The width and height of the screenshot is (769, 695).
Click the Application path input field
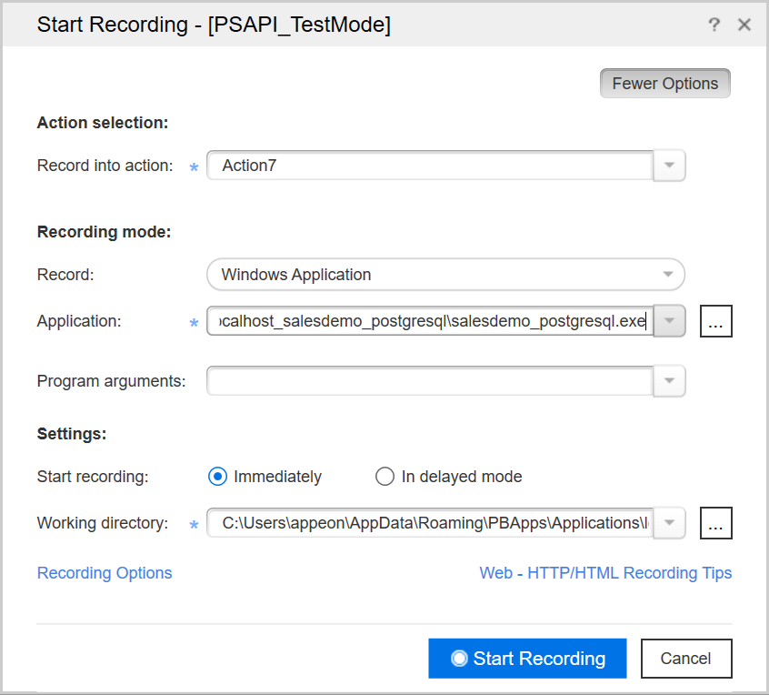[429, 321]
